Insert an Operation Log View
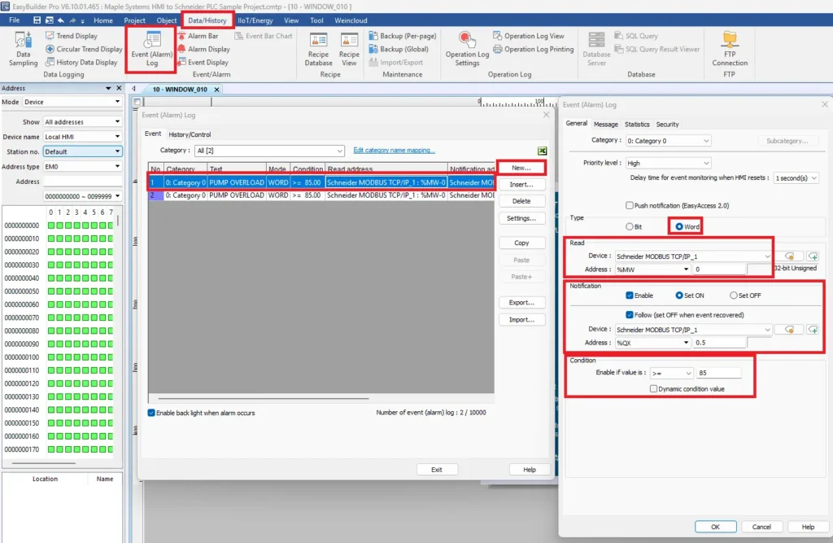This screenshot has width=833, height=543. (529, 36)
